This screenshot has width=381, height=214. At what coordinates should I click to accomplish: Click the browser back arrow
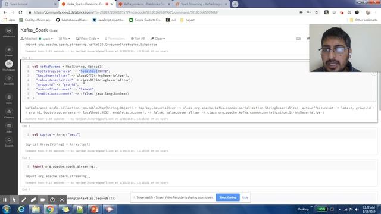pyautogui.click(x=5, y=12)
